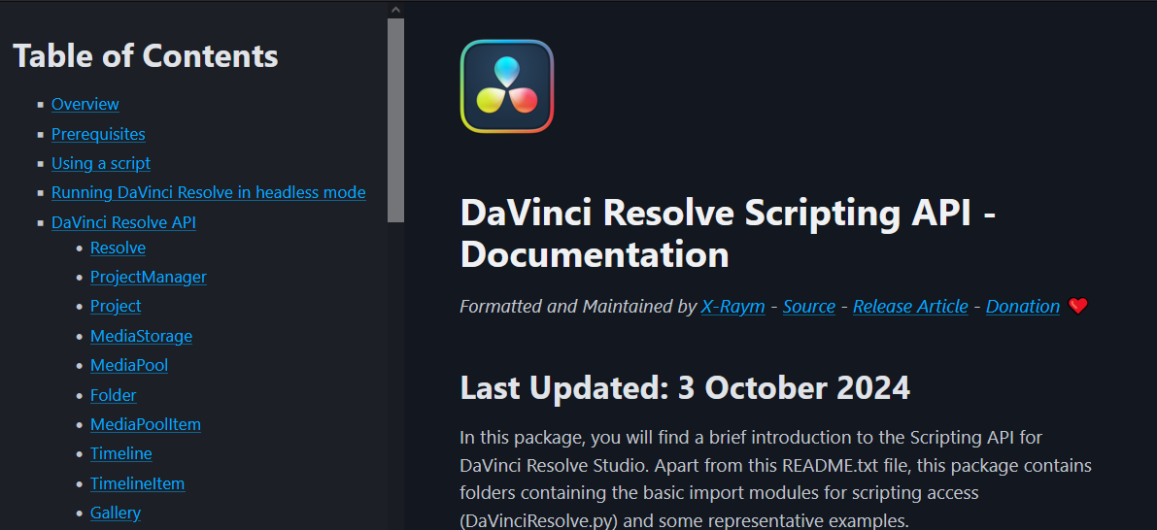Open Running DaVinci Resolve in headless mode
Screen dimensions: 1157x530
pyautogui.click(x=208, y=192)
